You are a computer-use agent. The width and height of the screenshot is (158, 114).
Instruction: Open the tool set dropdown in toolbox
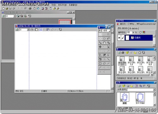(104, 31)
